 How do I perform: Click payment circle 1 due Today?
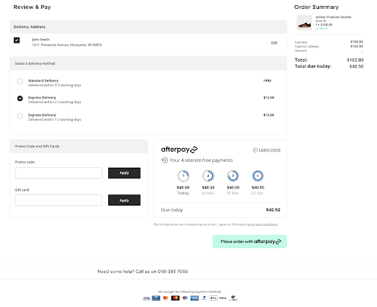(183, 176)
